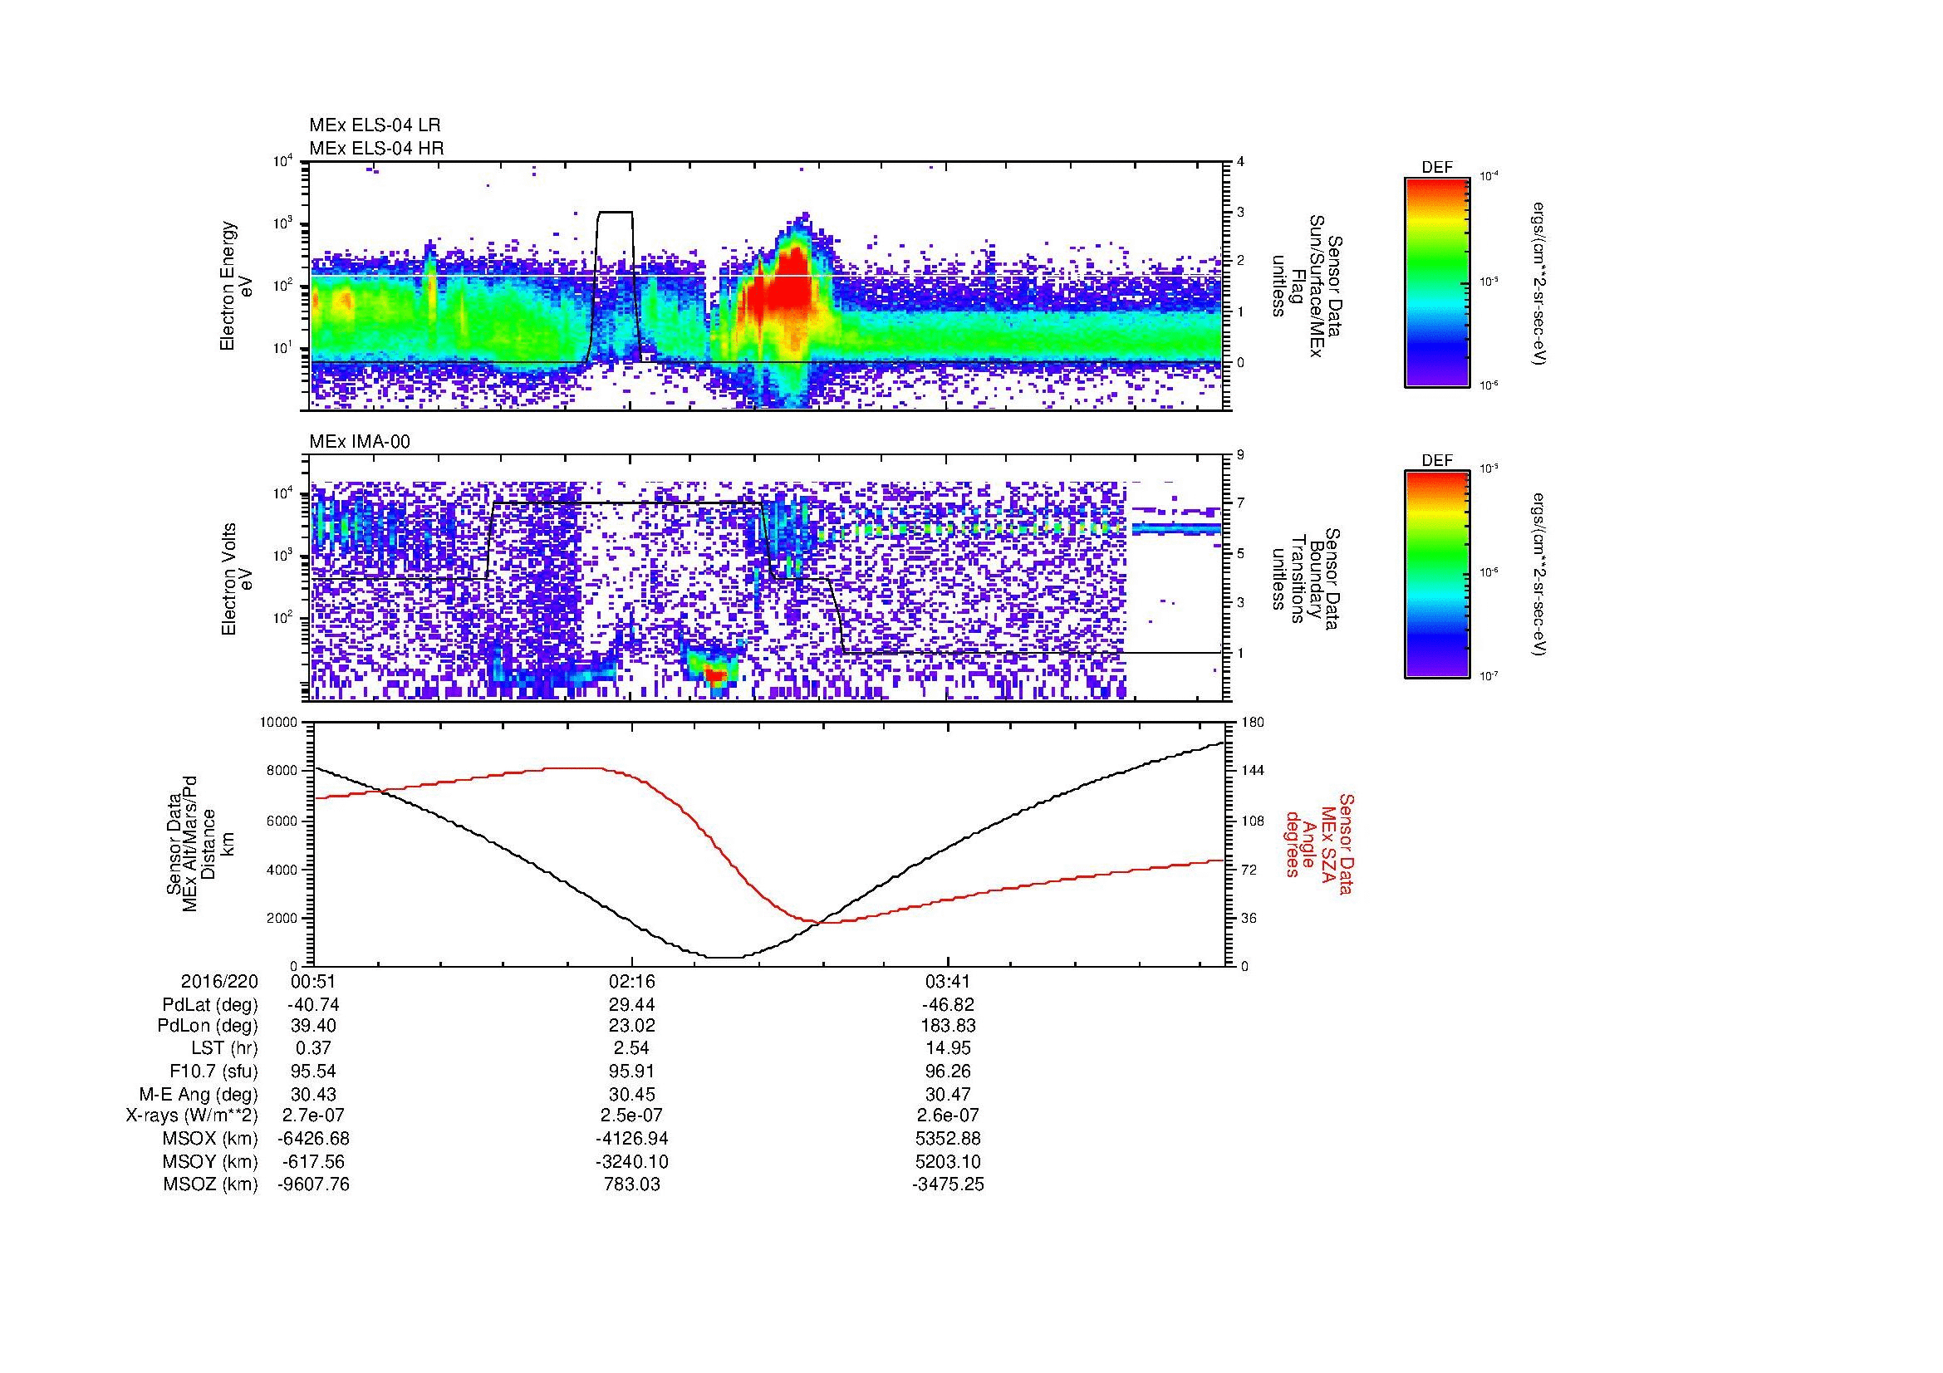Click the PdLat value '29.44'

[631, 1005]
